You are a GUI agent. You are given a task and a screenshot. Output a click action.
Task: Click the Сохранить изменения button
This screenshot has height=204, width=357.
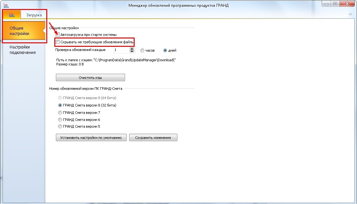(153, 137)
